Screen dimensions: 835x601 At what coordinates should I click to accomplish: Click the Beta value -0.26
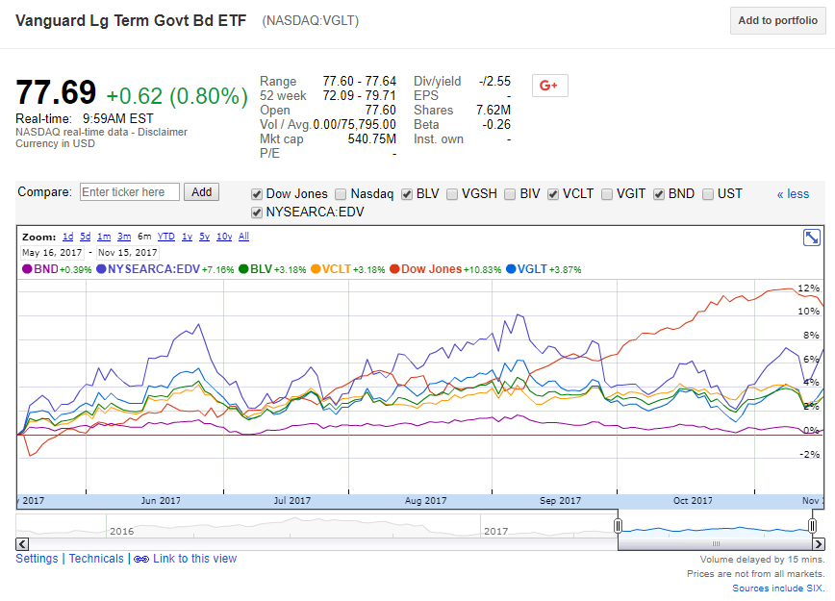click(x=496, y=125)
